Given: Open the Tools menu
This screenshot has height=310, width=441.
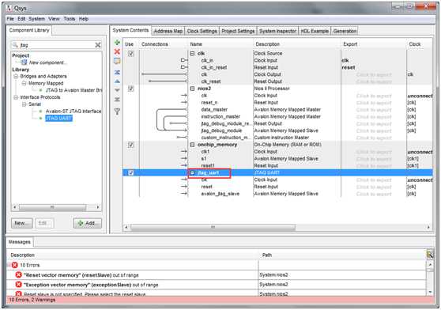Looking at the screenshot, I should (x=70, y=19).
